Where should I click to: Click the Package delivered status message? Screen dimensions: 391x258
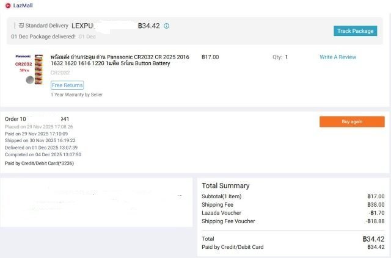(43, 37)
